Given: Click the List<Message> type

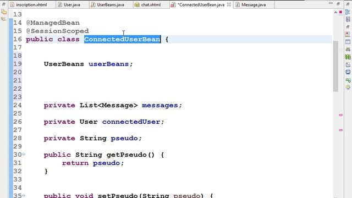Looking at the screenshot, I should 109,105.
